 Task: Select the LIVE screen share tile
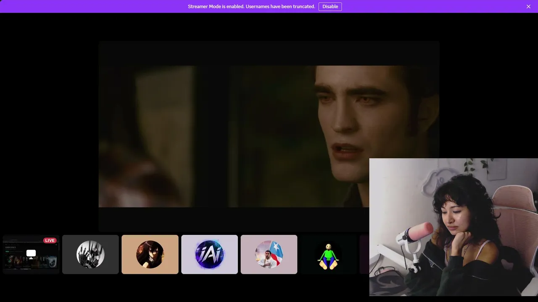coord(31,254)
